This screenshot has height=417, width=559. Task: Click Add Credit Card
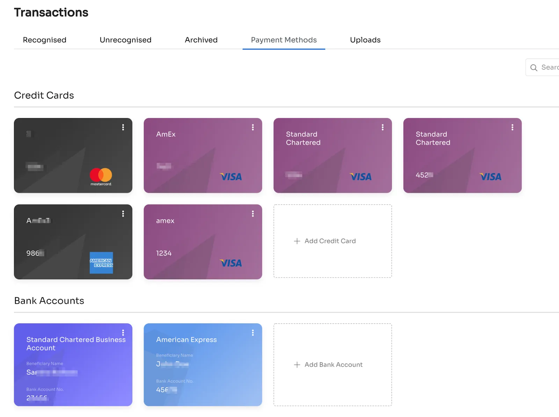(333, 241)
